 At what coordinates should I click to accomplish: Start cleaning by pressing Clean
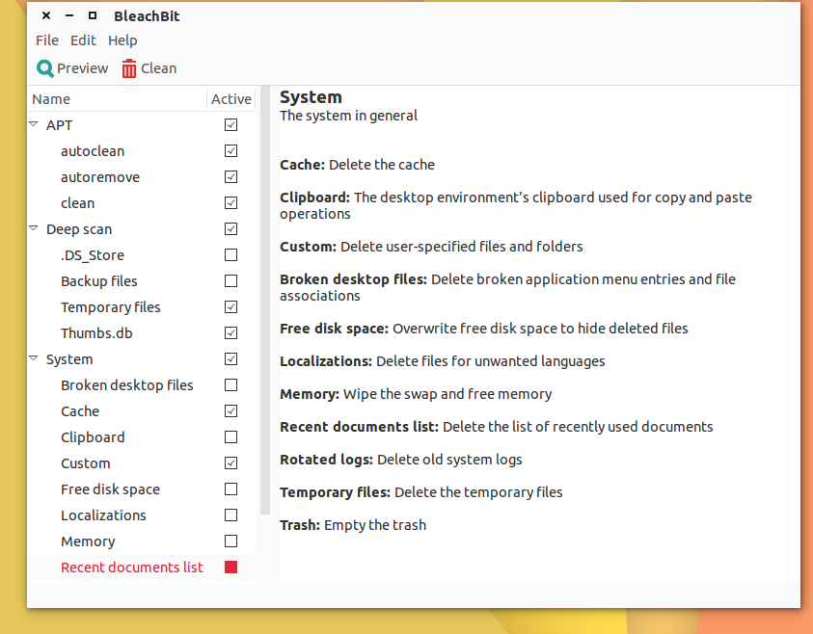click(149, 67)
